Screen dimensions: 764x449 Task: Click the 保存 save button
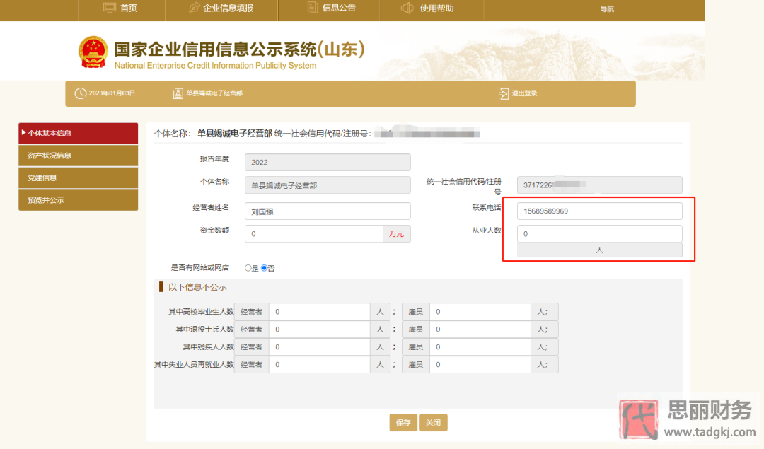403,422
